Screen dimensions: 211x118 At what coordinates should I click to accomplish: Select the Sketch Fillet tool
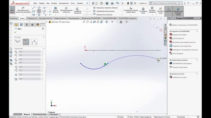click(x=44, y=14)
